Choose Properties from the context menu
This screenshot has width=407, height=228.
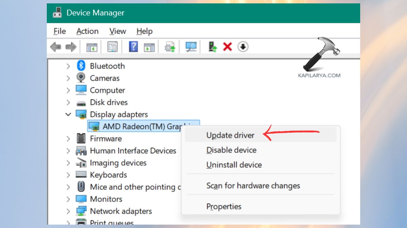coord(224,206)
